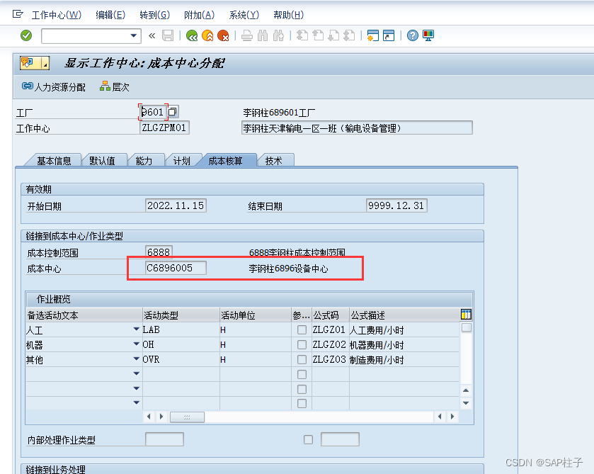The width and height of the screenshot is (594, 474).
Task: Switch to the 技术 tab
Action: (273, 161)
